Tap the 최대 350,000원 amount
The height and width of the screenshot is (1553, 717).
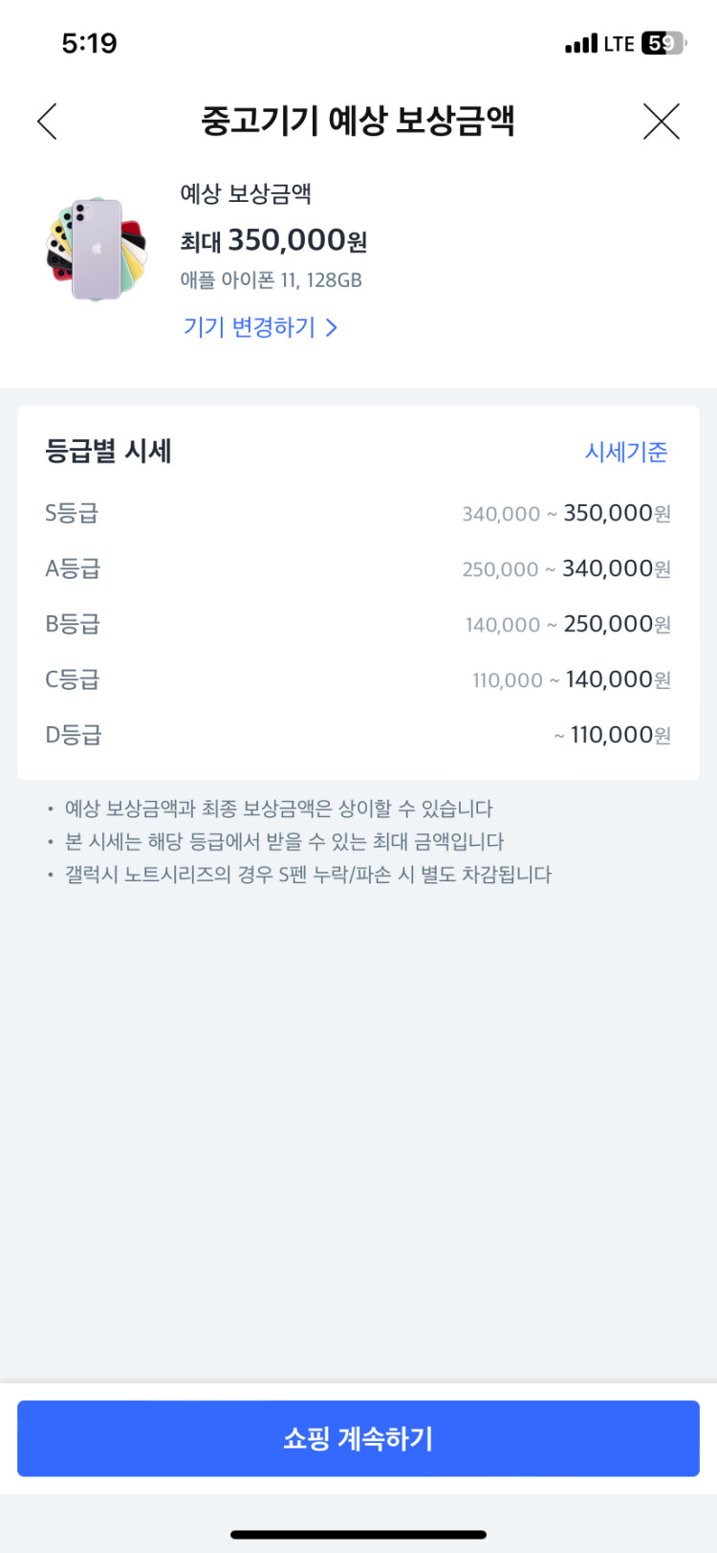click(273, 240)
